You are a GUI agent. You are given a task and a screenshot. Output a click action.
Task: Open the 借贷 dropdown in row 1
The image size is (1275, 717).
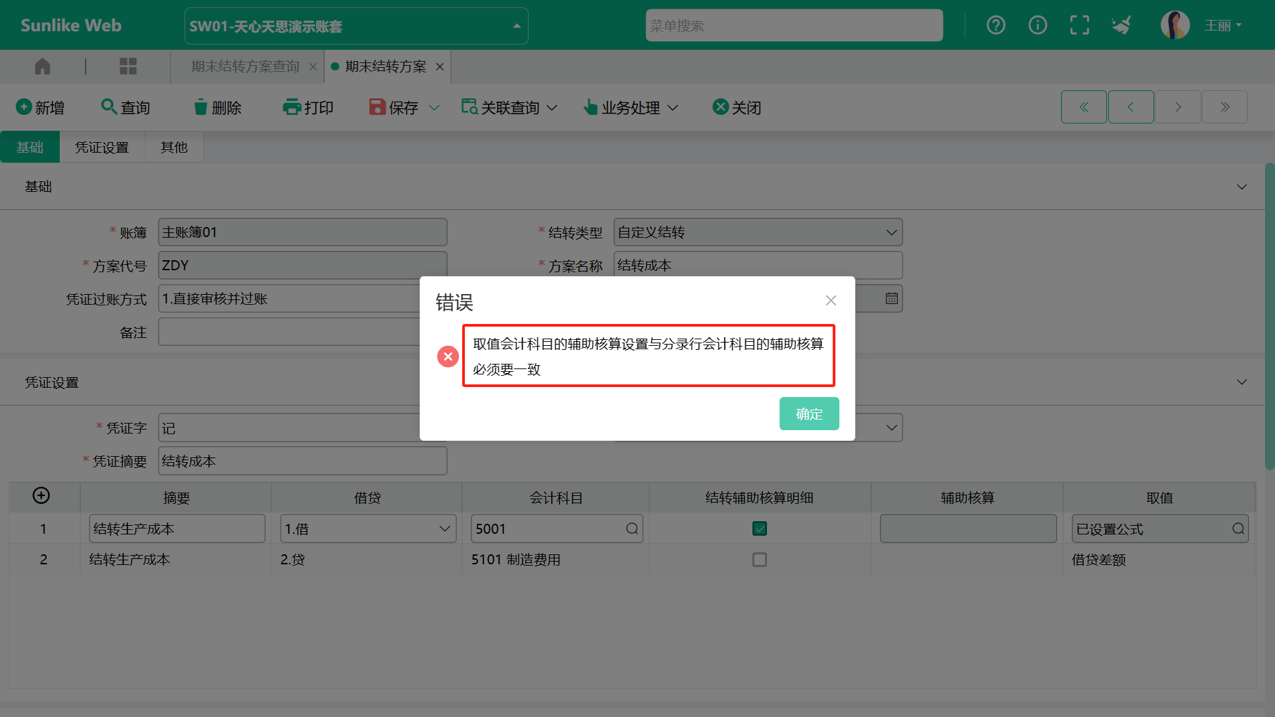(444, 529)
